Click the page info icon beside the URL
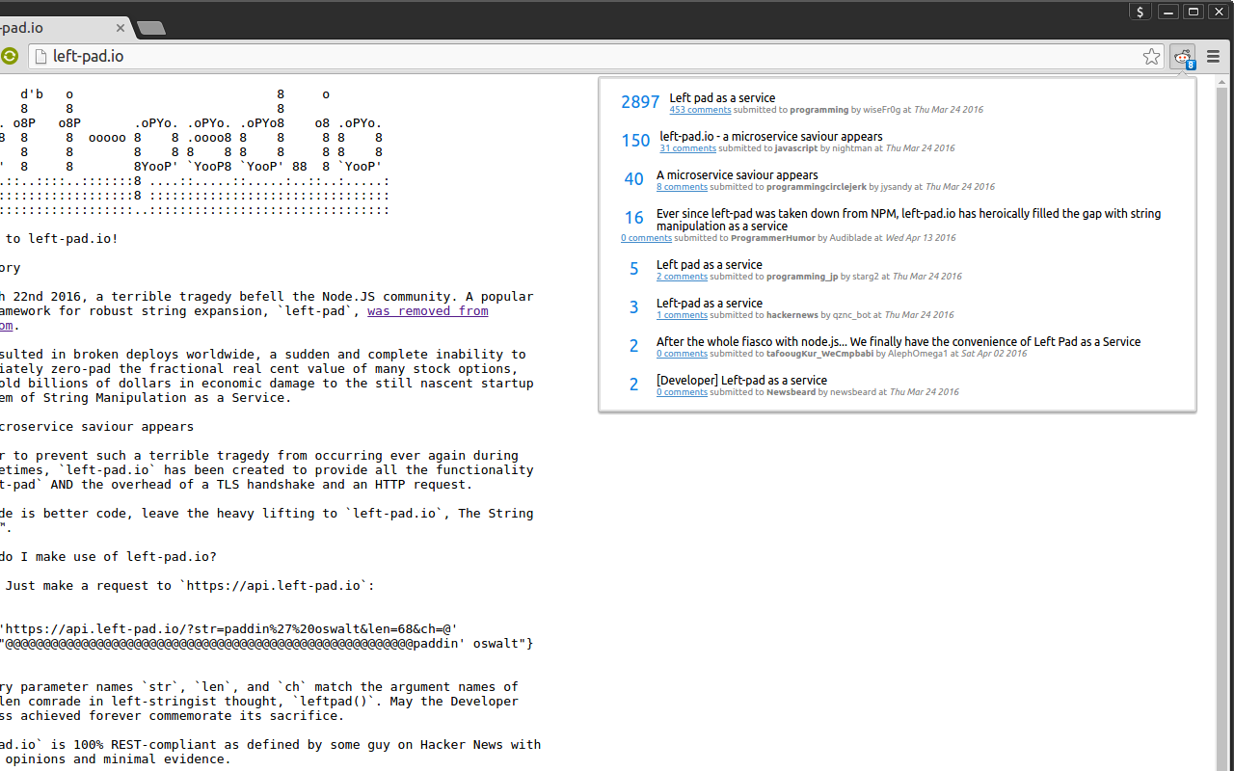The image size is (1234, 771). [40, 57]
